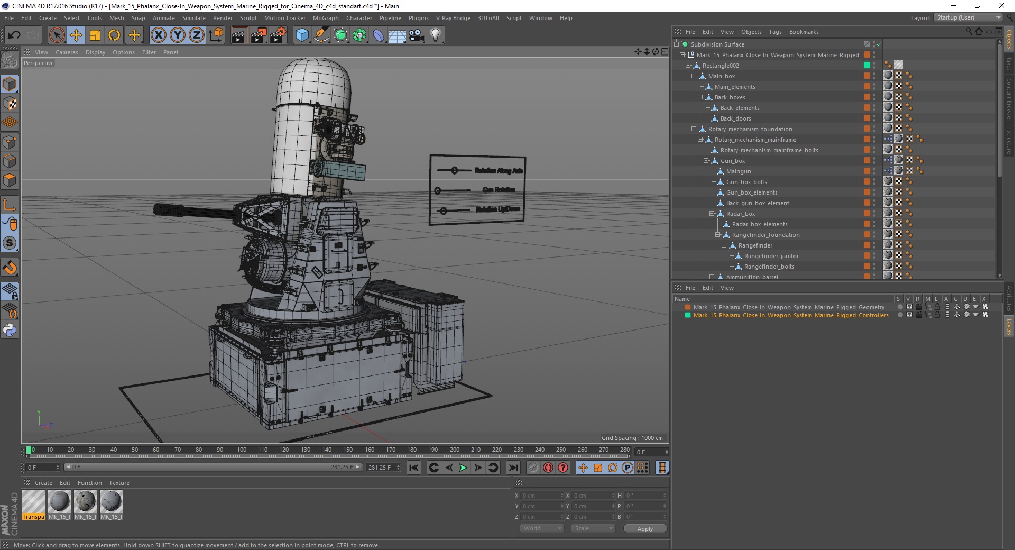Open the V-Ray Bridge menu

(x=453, y=18)
